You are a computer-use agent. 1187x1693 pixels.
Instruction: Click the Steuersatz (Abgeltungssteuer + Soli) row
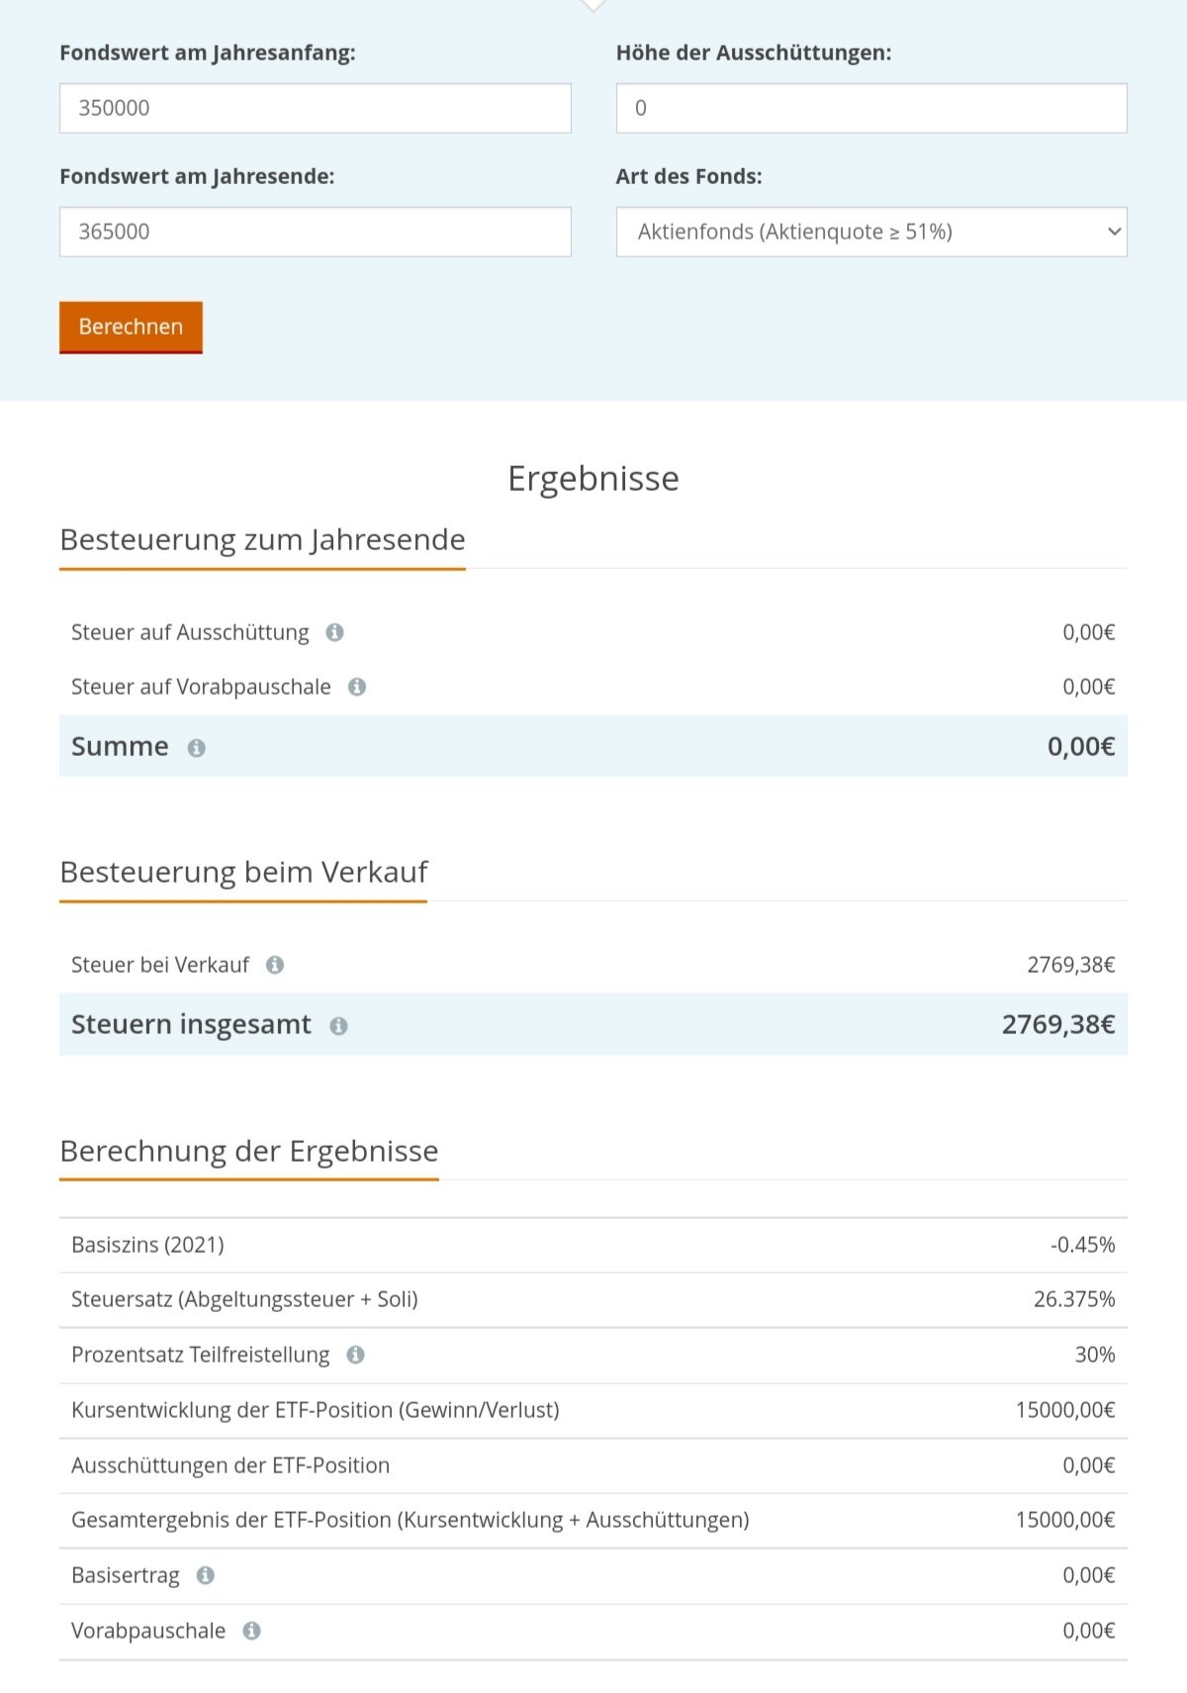click(244, 1299)
